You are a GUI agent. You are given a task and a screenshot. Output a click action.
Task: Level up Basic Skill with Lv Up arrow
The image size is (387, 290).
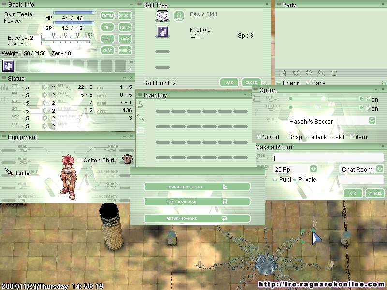179,16
